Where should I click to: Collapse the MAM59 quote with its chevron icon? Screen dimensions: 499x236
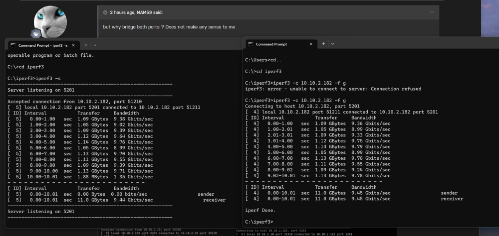tap(105, 12)
